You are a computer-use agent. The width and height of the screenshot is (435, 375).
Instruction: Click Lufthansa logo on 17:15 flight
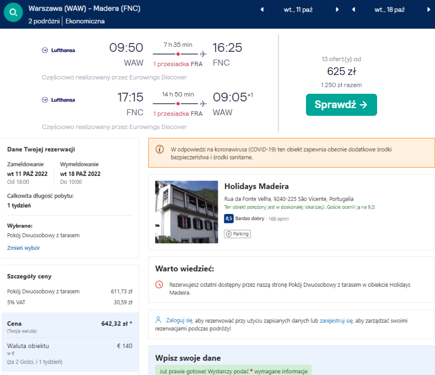(x=58, y=100)
